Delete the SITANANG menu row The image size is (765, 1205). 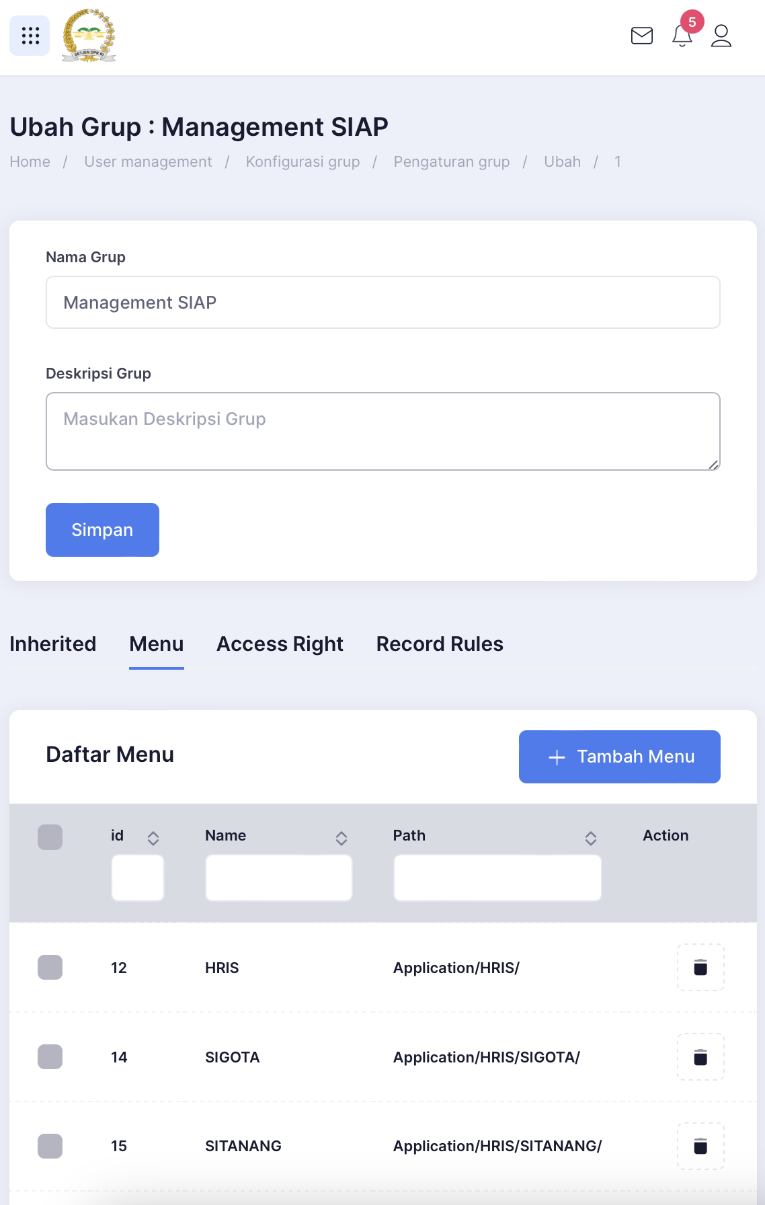click(x=700, y=1146)
